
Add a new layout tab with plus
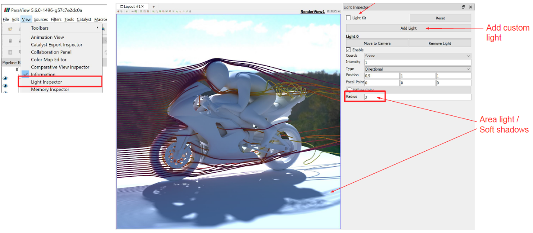(x=154, y=7)
